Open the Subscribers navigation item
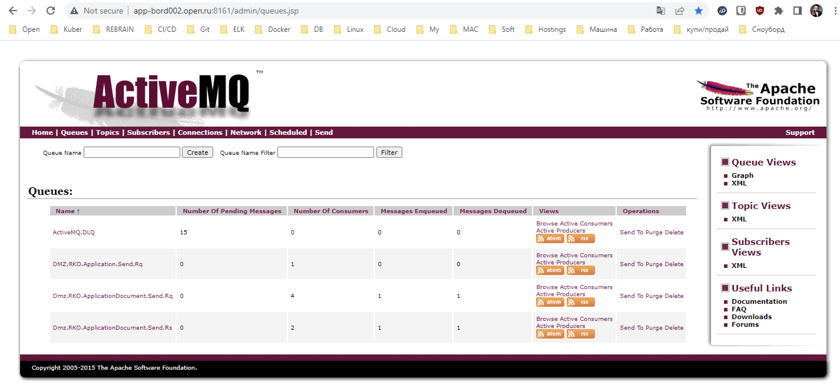The height and width of the screenshot is (388, 840). [148, 132]
